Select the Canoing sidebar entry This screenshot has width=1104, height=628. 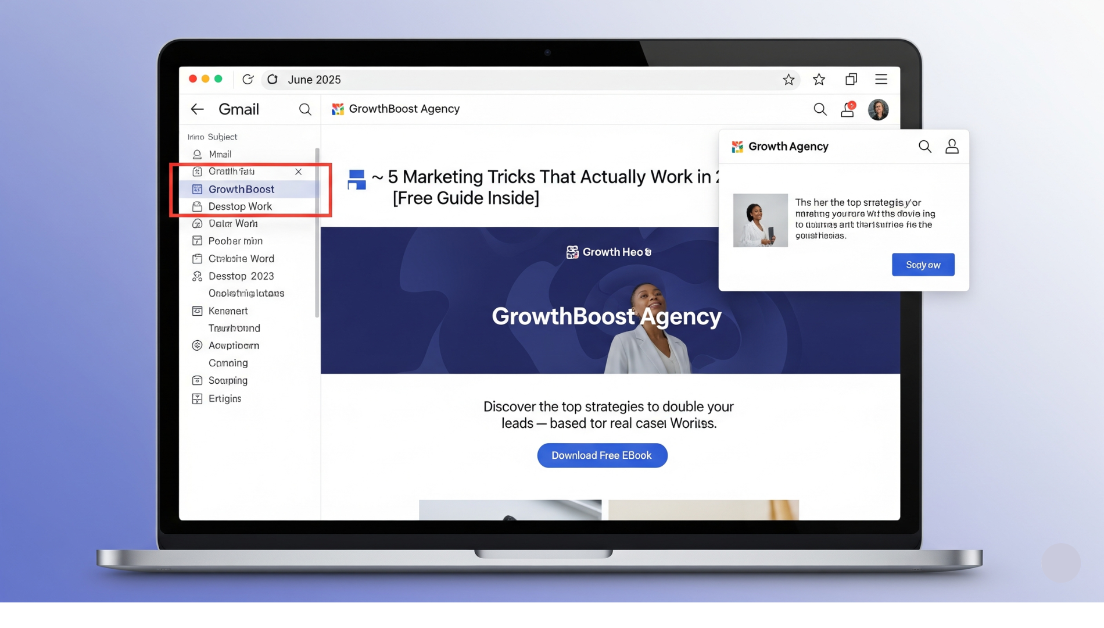(x=228, y=363)
